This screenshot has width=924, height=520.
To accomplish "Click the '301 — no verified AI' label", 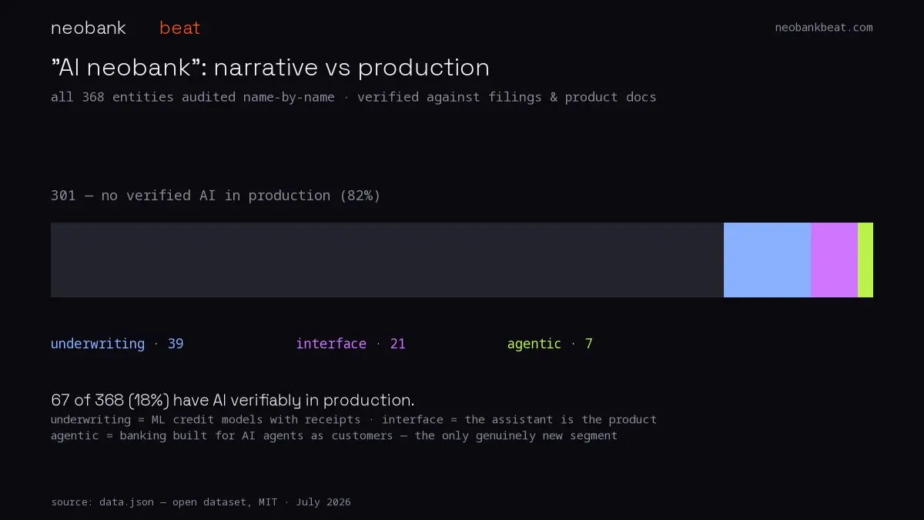I will [216, 196].
